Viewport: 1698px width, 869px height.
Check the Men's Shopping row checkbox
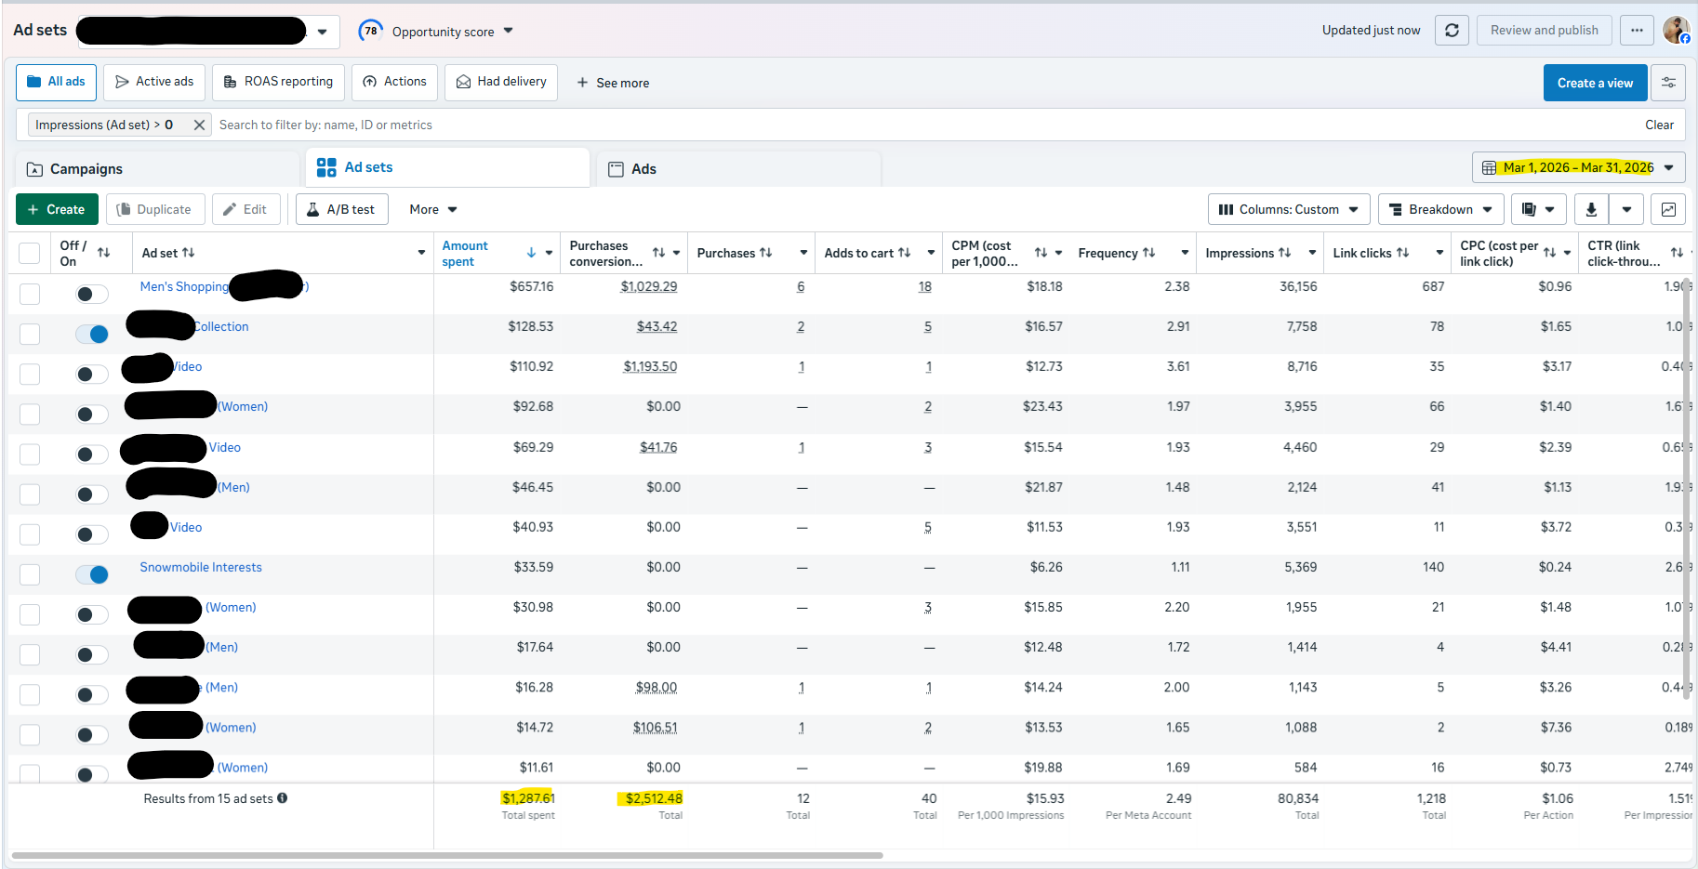30,294
